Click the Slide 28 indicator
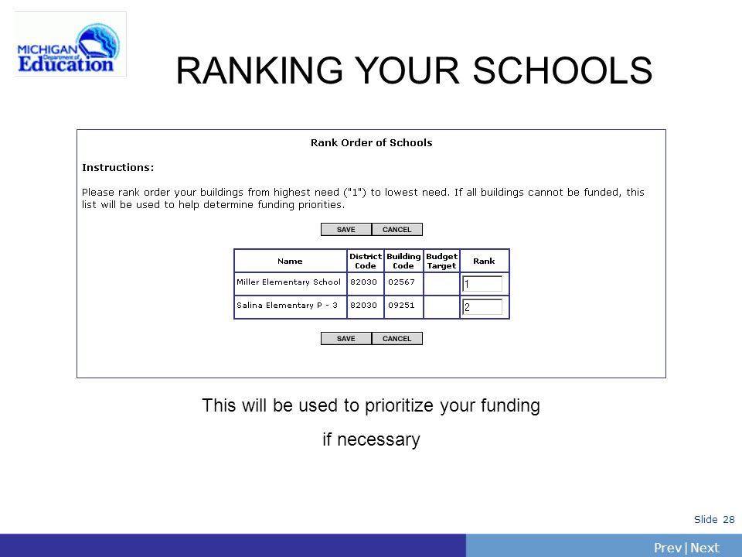Viewport: 742px width, 557px height. [714, 519]
